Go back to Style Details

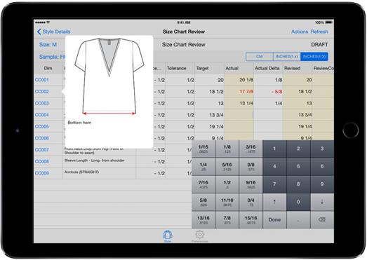coord(53,32)
